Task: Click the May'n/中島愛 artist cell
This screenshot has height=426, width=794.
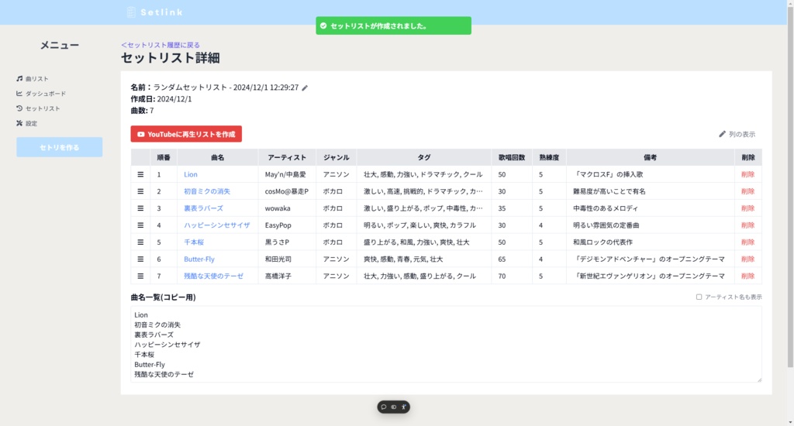Action: [x=285, y=174]
